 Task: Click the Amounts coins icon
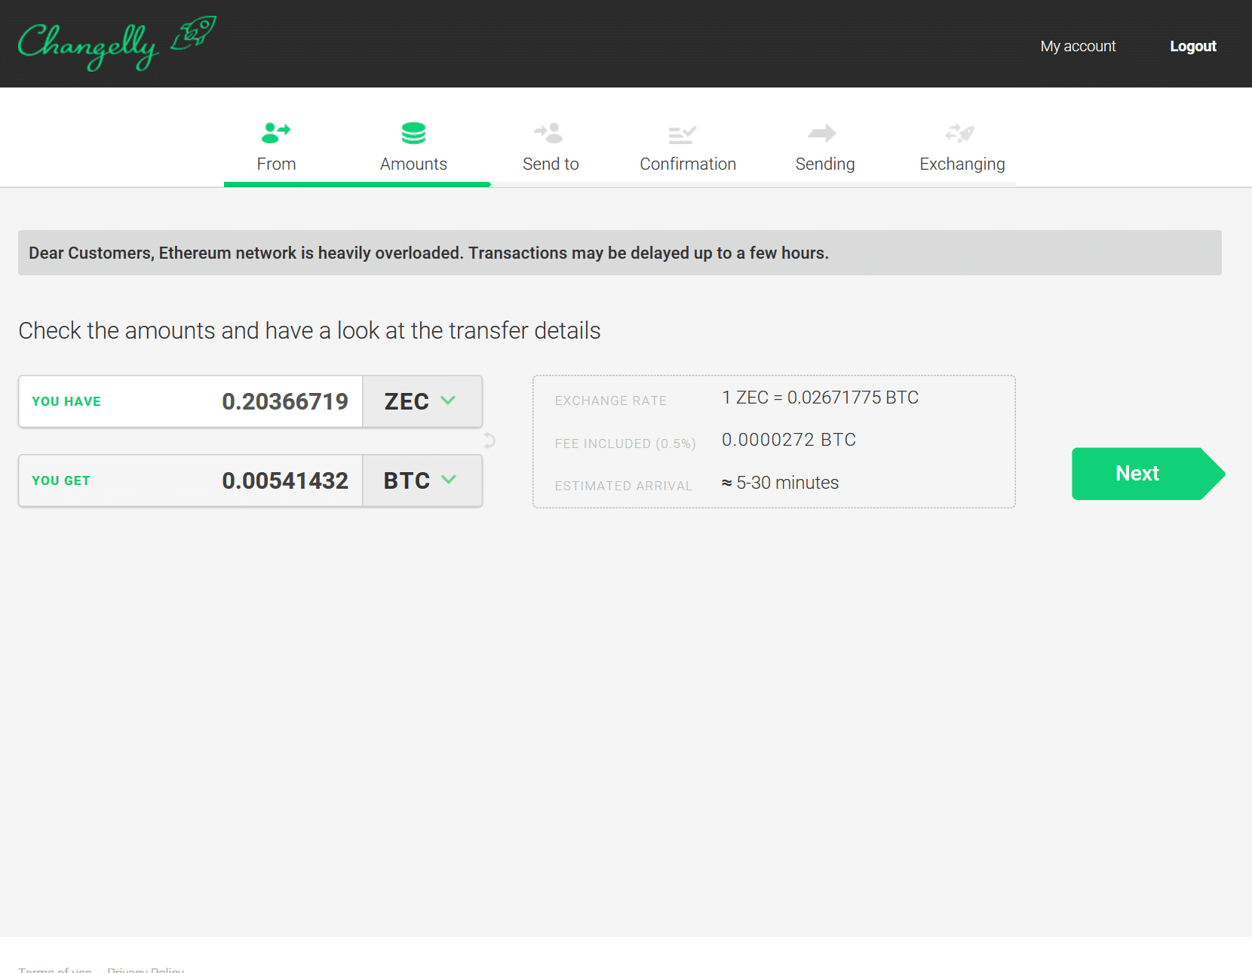point(413,133)
